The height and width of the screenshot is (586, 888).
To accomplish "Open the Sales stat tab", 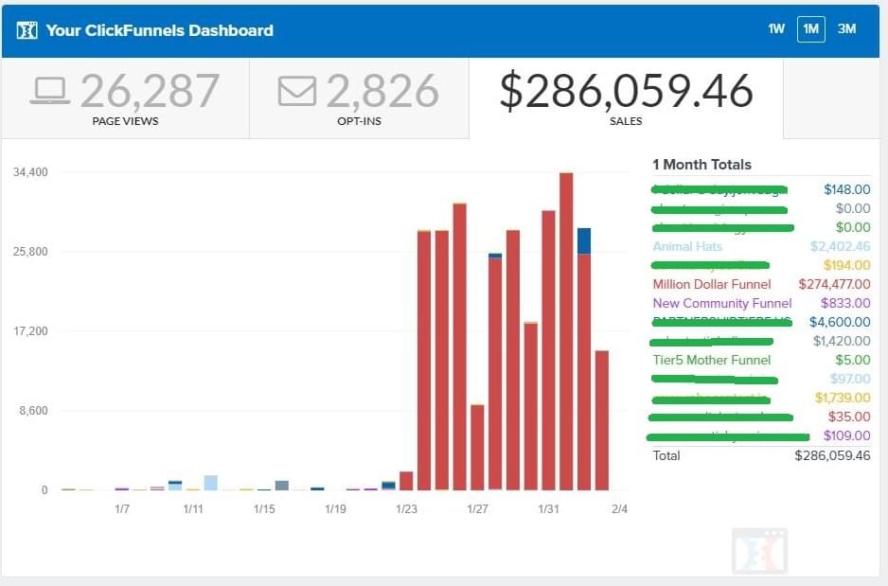I will 626,98.
